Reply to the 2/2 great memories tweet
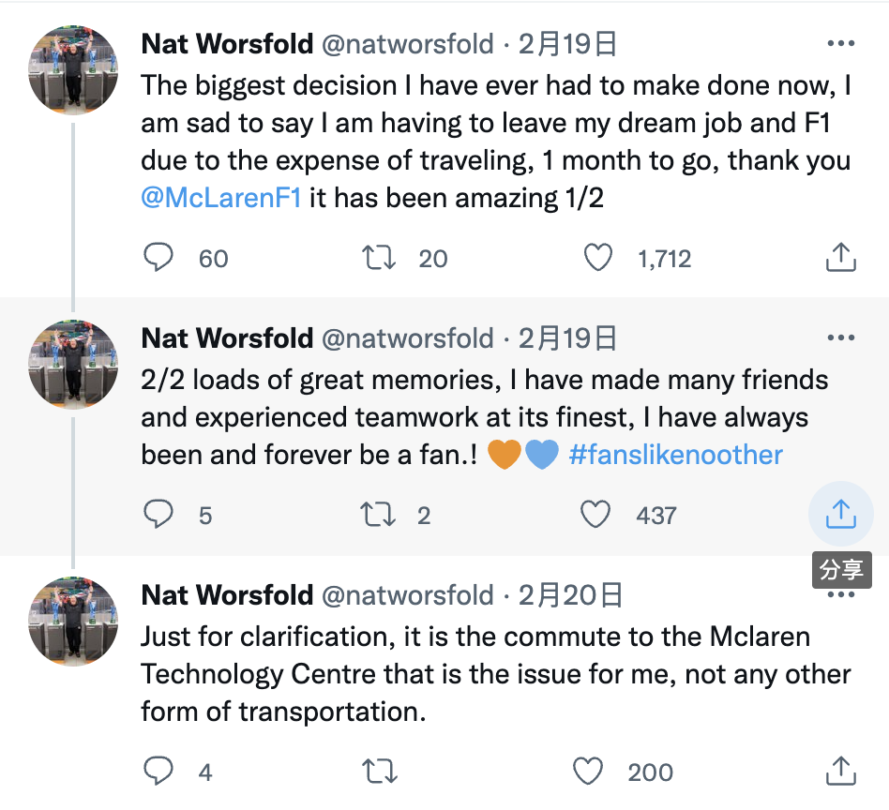 click(x=158, y=515)
